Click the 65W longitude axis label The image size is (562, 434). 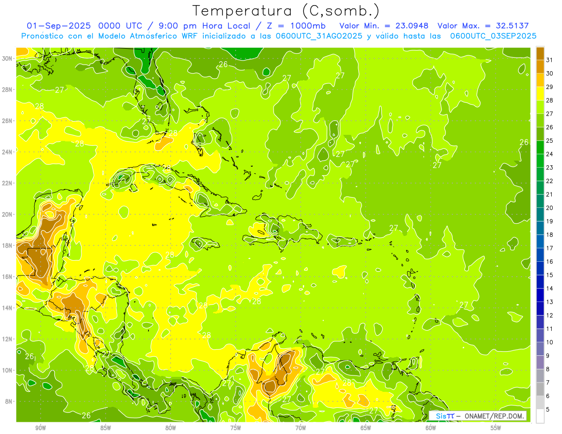pos(366,428)
